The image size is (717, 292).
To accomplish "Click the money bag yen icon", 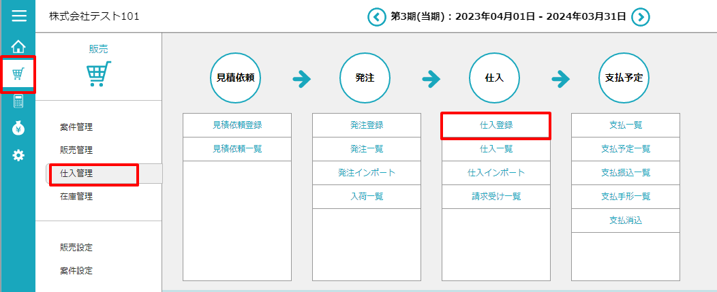I will tap(18, 129).
